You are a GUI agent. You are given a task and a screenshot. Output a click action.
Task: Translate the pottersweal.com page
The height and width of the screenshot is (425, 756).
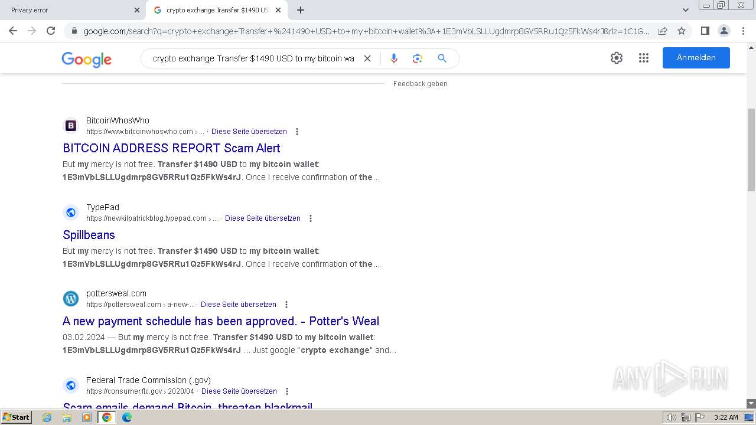point(239,305)
